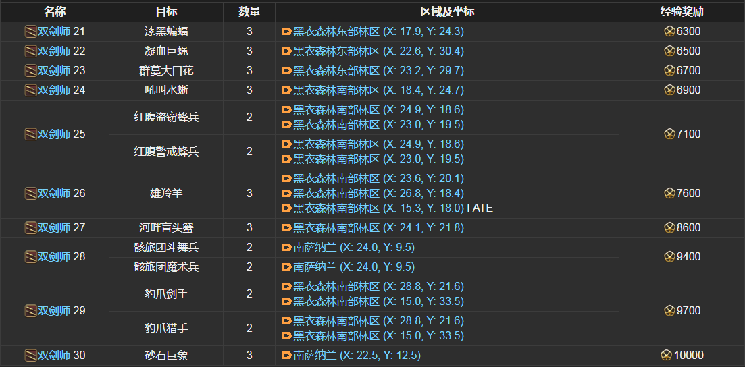The image size is (745, 367).
Task: Open 黑衣森林东部林区 link at X: 22.6
Action: point(378,51)
